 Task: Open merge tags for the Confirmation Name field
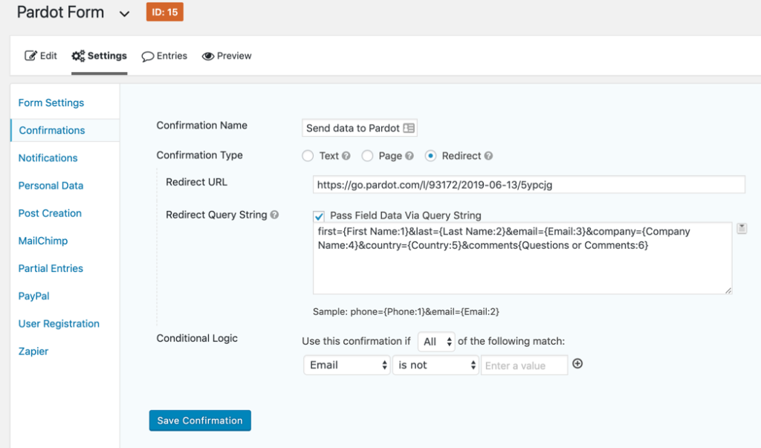click(409, 127)
